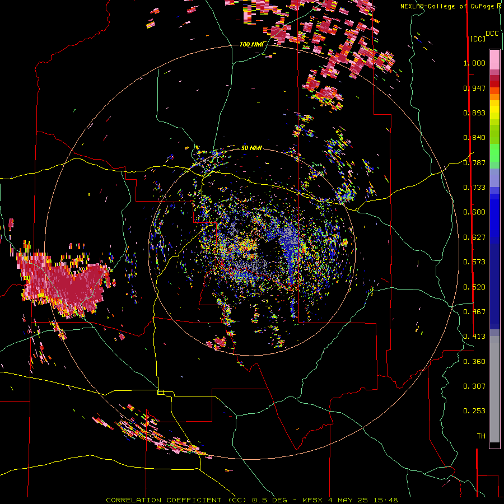This screenshot has height=504, width=504.
Task: Select the 0.520 legend value
Action: [474, 287]
